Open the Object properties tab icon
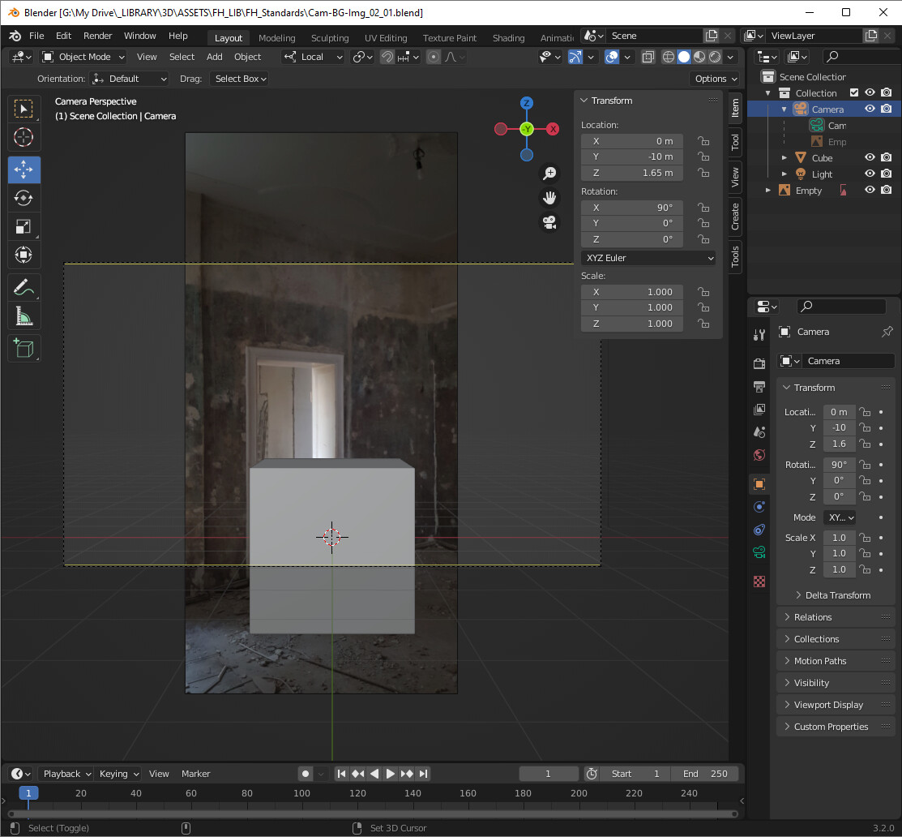Viewport: 902px width, 837px height. (759, 484)
